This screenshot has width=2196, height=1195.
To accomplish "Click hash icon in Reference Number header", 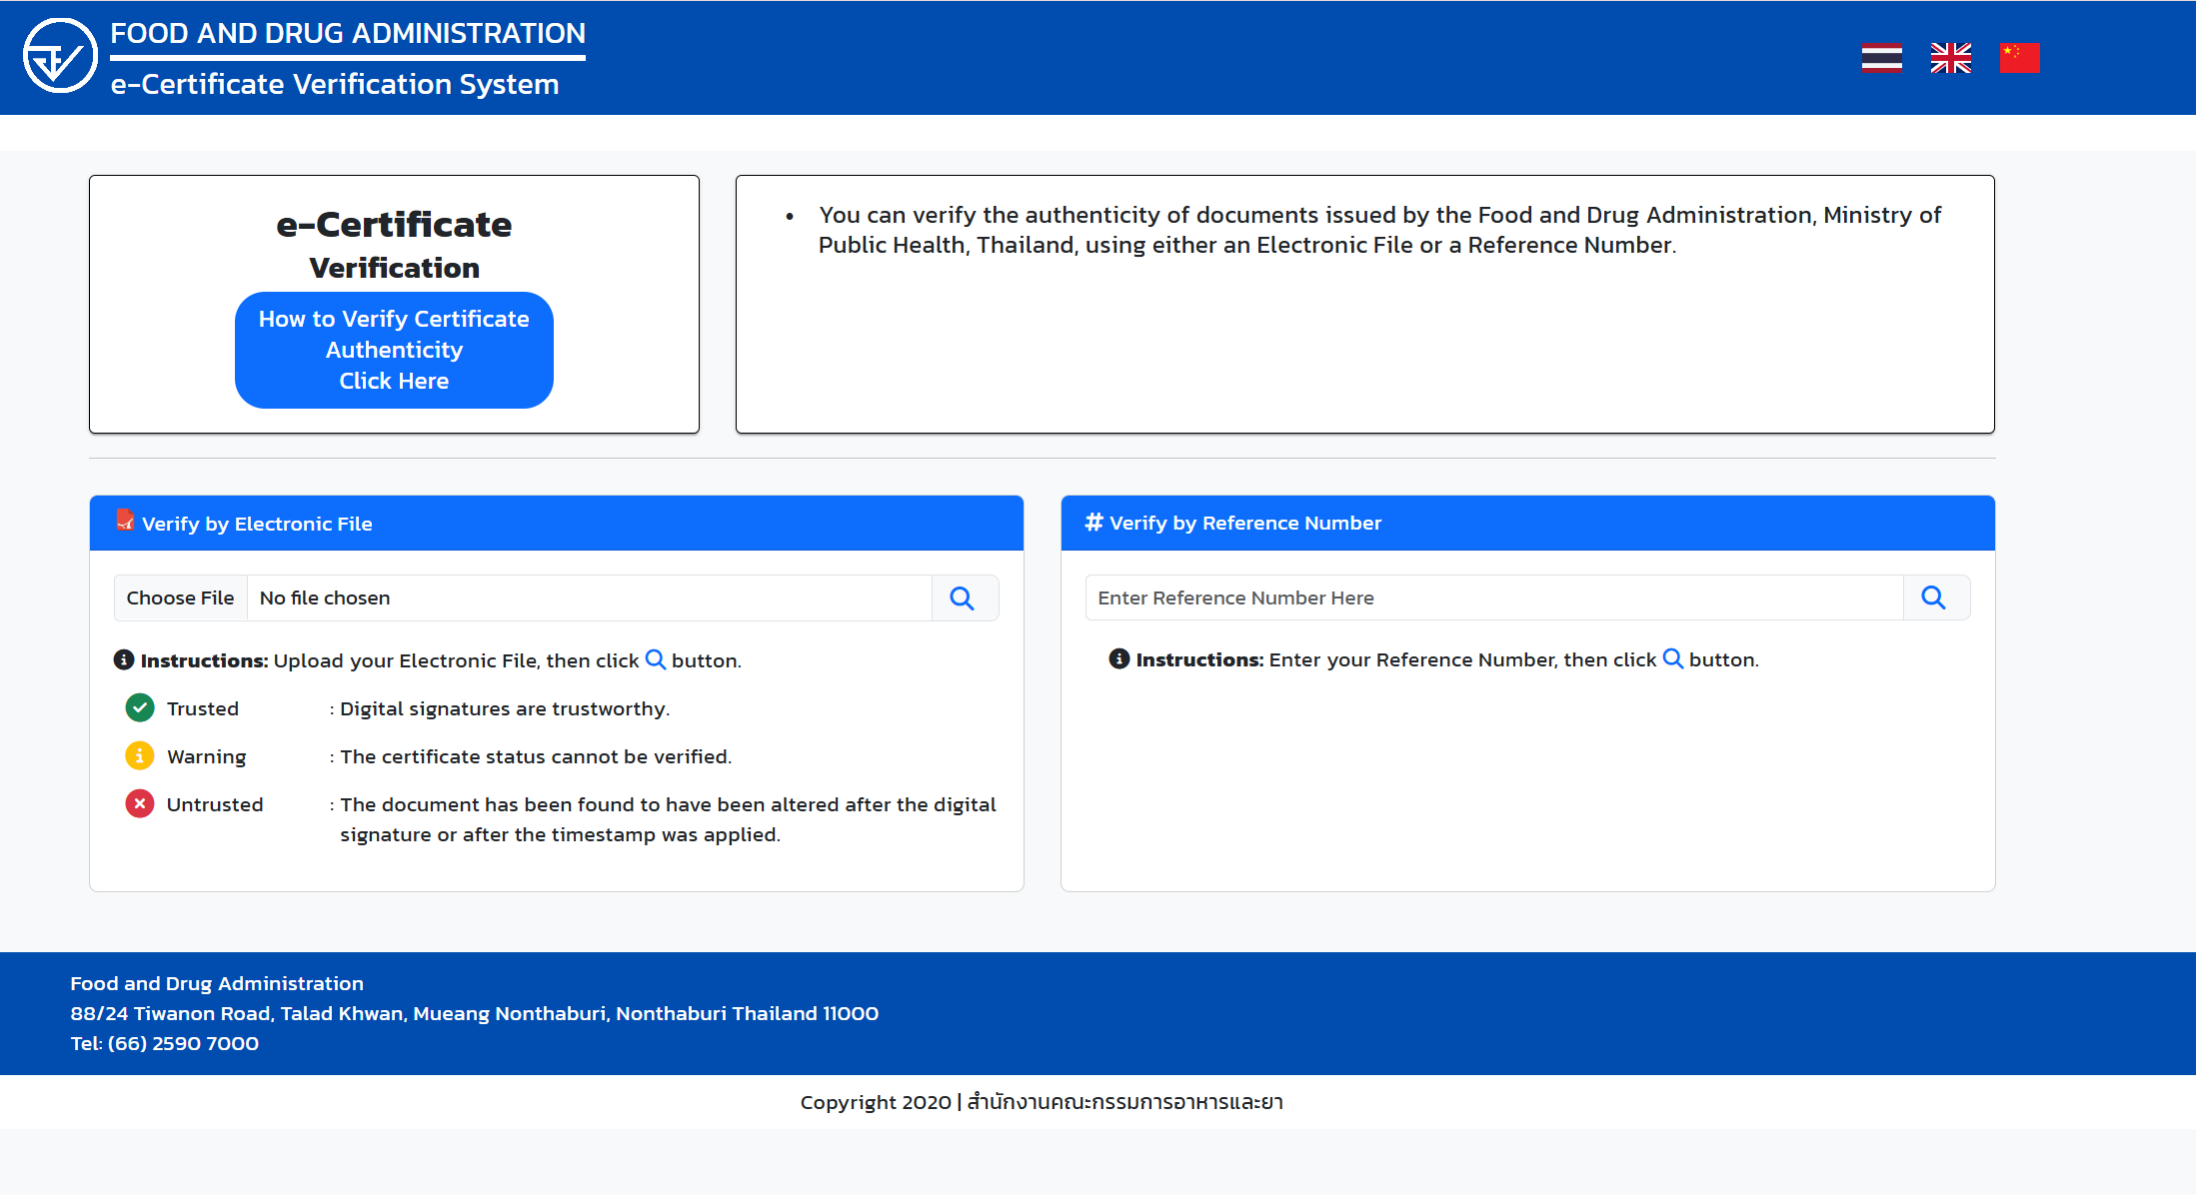I will (x=1094, y=523).
